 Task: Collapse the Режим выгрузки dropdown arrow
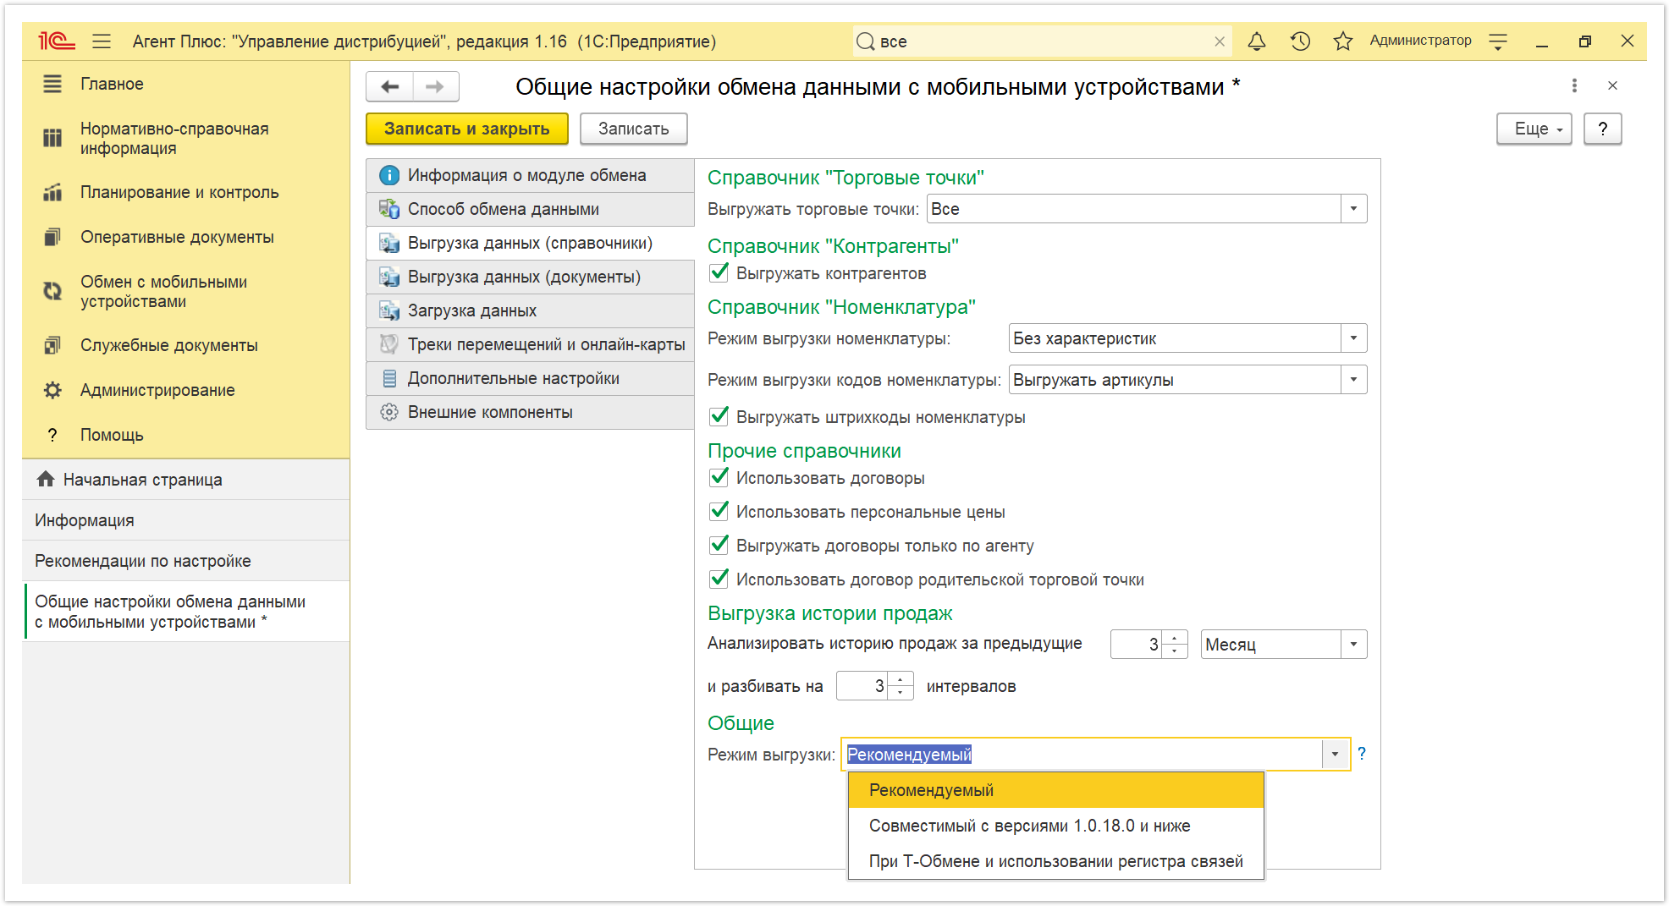point(1336,754)
